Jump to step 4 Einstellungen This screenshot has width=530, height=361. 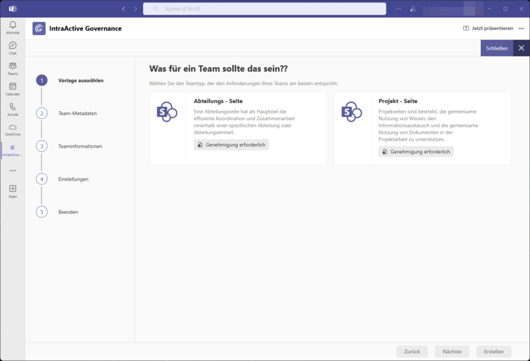(x=42, y=179)
